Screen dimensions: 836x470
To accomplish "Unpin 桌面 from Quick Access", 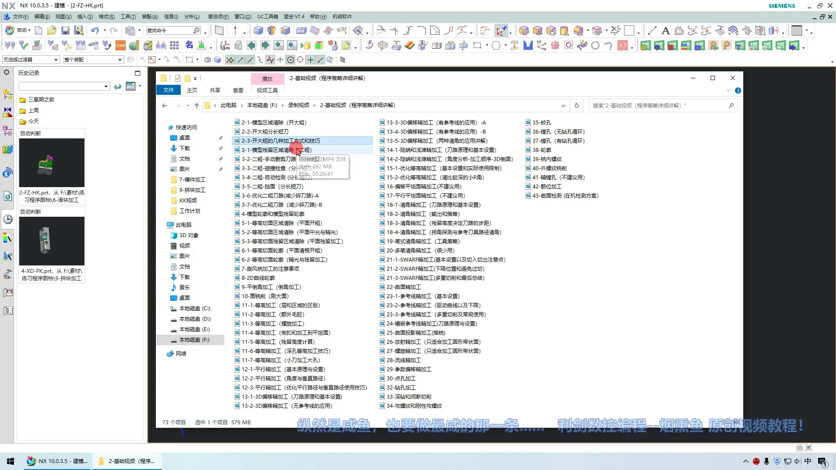I will click(x=221, y=138).
